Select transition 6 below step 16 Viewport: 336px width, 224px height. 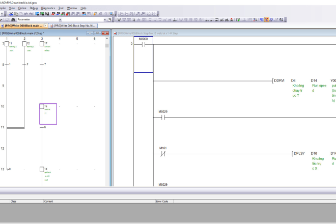[x=42, y=127]
